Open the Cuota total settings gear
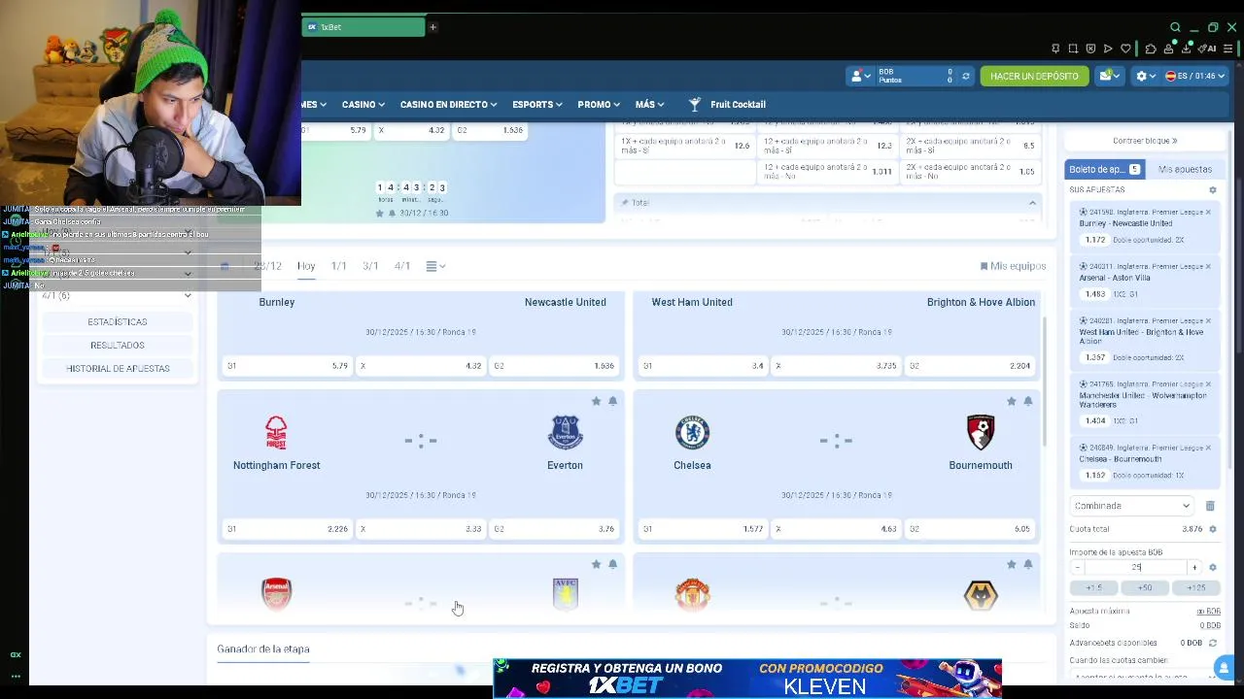 tap(1212, 529)
